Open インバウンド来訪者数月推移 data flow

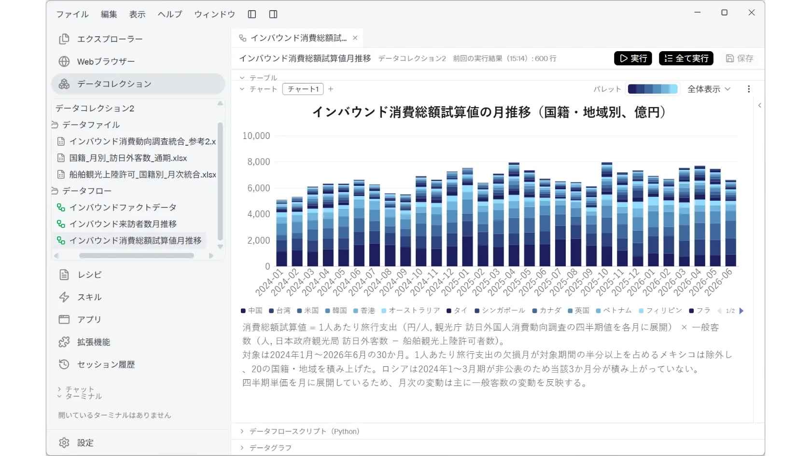coord(123,224)
